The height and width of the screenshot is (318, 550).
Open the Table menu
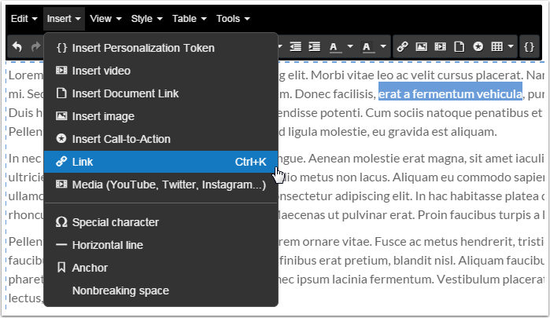[189, 19]
